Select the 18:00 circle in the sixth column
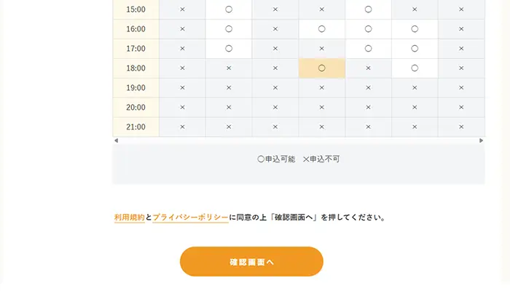 point(415,68)
